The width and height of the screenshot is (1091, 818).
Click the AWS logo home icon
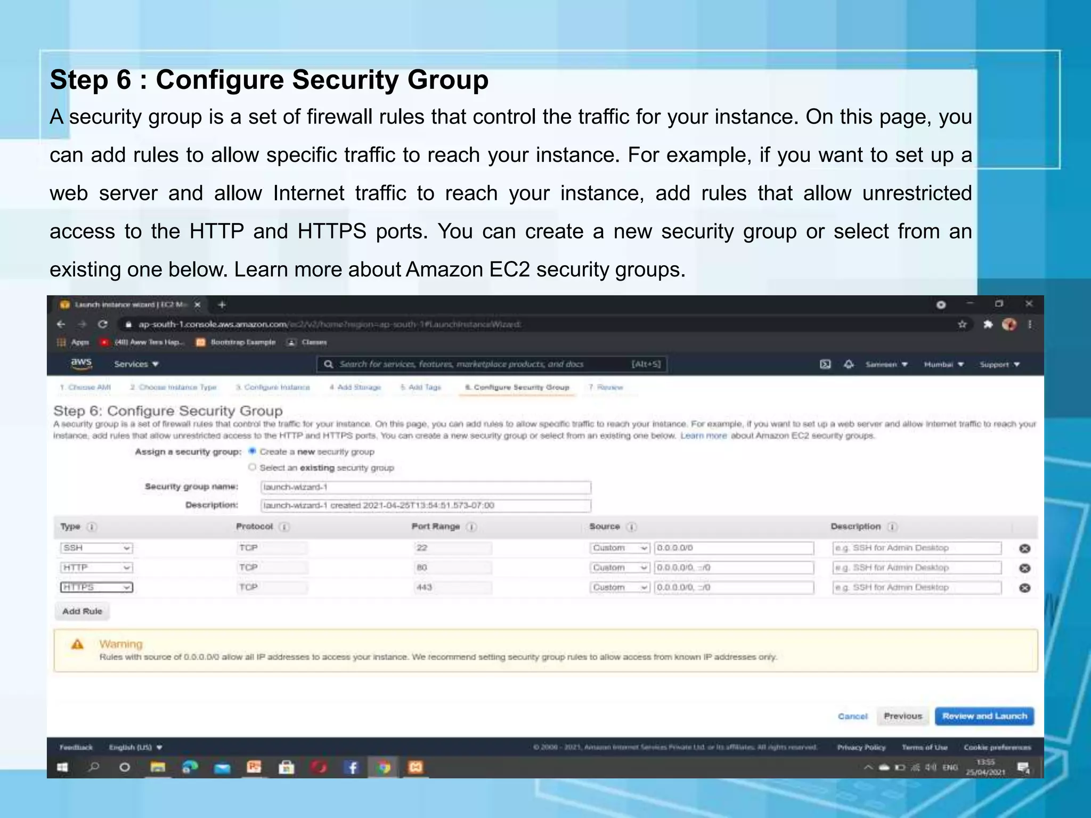click(x=81, y=363)
